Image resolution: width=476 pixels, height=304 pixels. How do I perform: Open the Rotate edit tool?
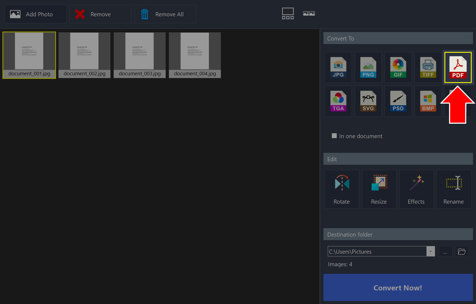click(342, 189)
